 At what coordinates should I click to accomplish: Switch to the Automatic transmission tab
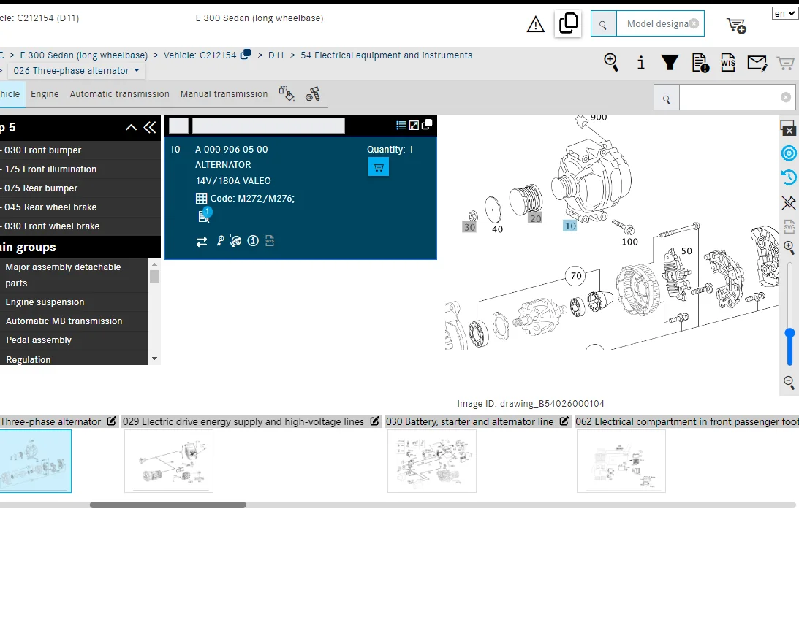point(120,94)
